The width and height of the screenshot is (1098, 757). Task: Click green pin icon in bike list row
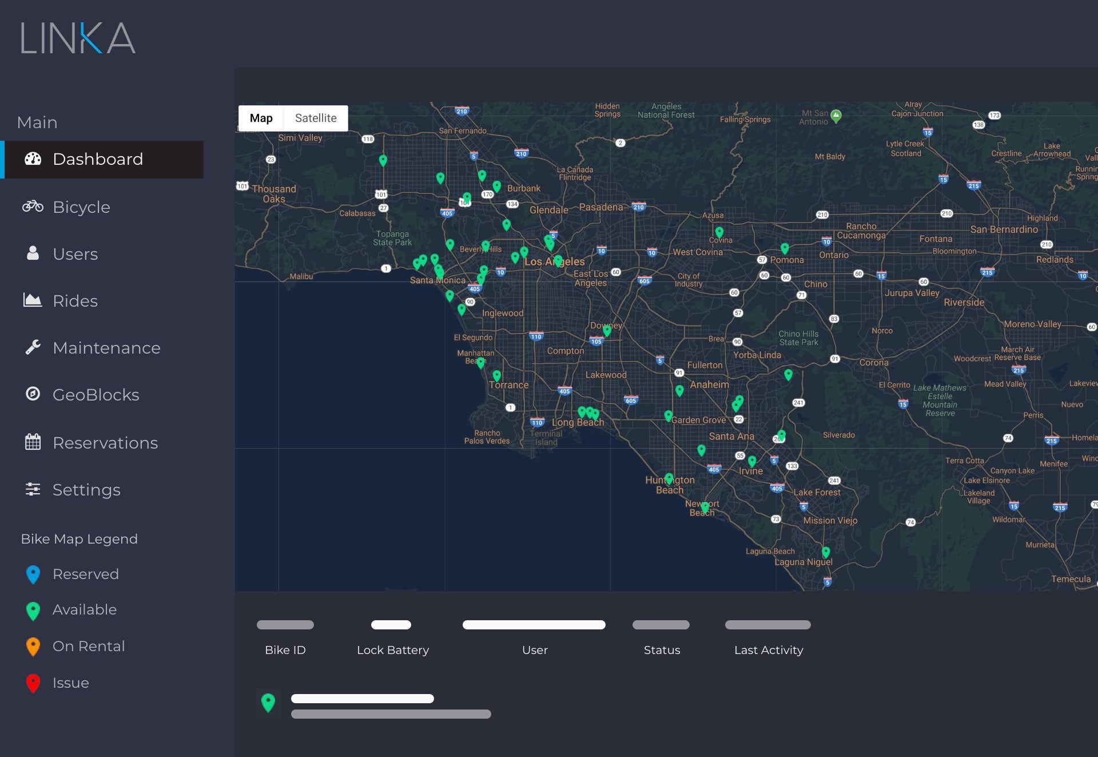point(268,702)
